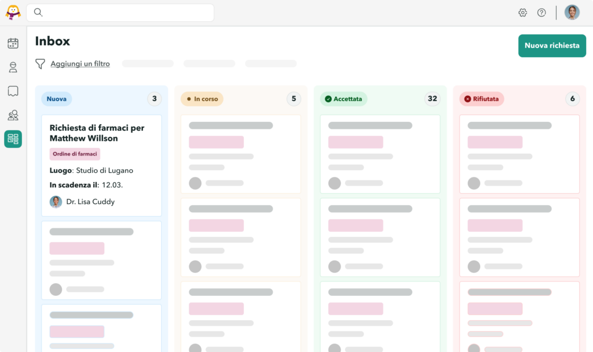Screen dimensions: 593x352
Task: Click the Rifiutata column label
Action: [481, 99]
